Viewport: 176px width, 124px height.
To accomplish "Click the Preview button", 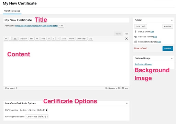I will tap(168, 26).
